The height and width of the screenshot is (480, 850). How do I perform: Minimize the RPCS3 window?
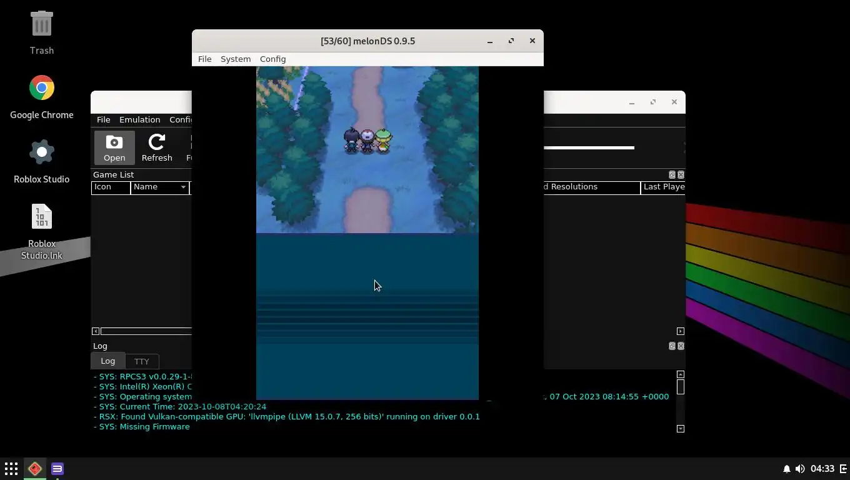[632, 102]
